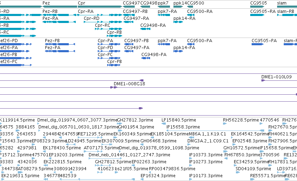This screenshot has width=297, height=181.
Task: Select EST RE71295.5prime
Action: tap(90, 137)
